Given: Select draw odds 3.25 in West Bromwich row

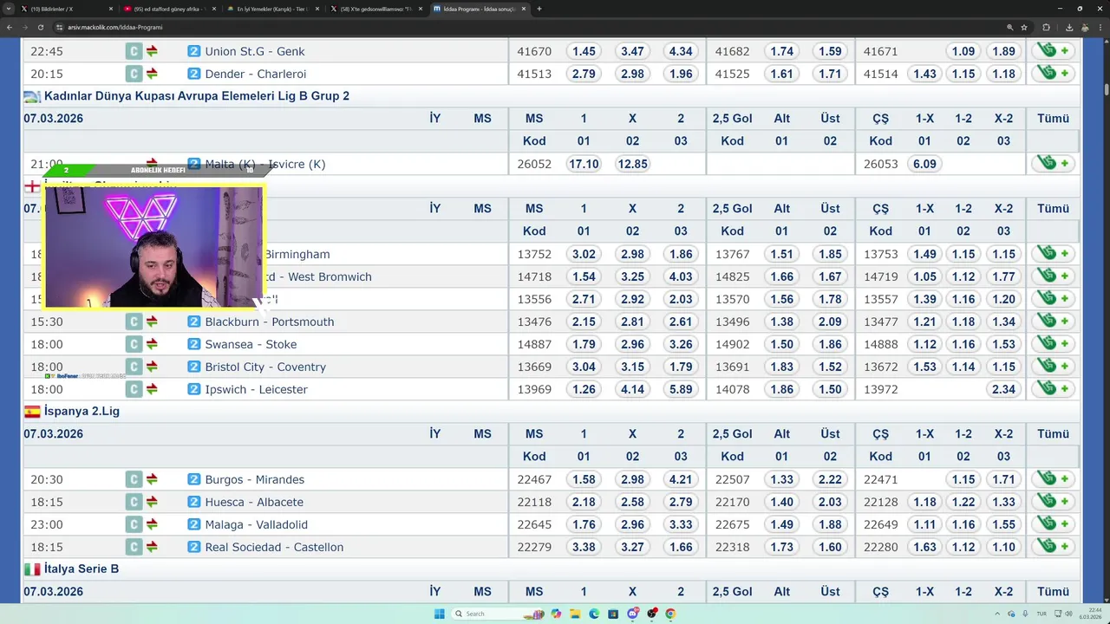Looking at the screenshot, I should [632, 276].
